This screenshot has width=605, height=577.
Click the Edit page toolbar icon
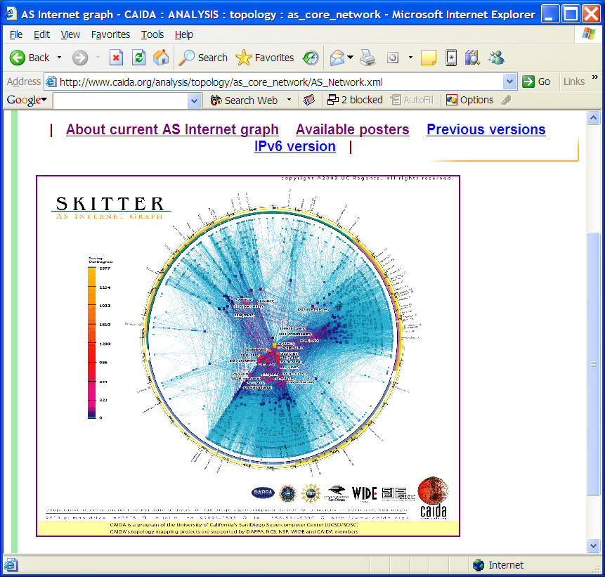coord(393,58)
